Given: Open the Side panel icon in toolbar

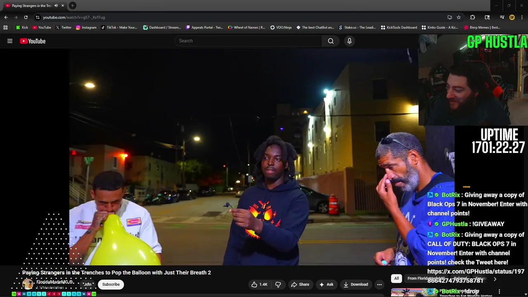Looking at the screenshot, I should (x=487, y=17).
